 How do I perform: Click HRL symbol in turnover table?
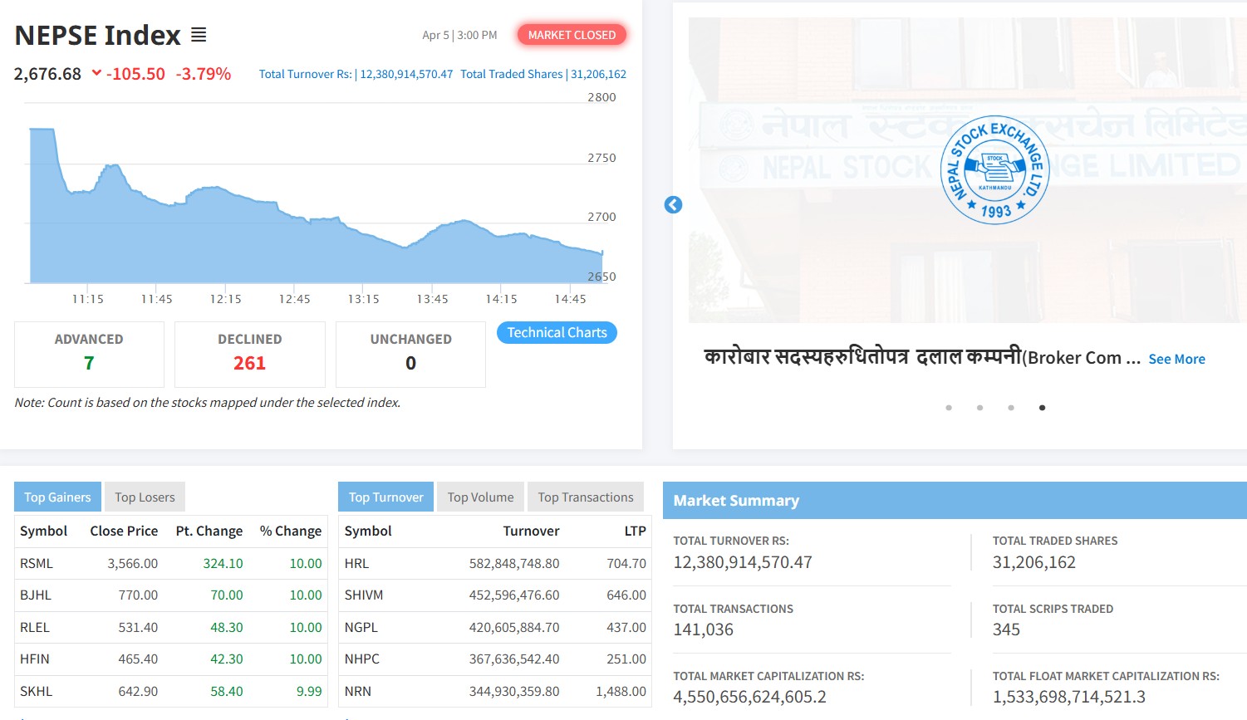[356, 563]
